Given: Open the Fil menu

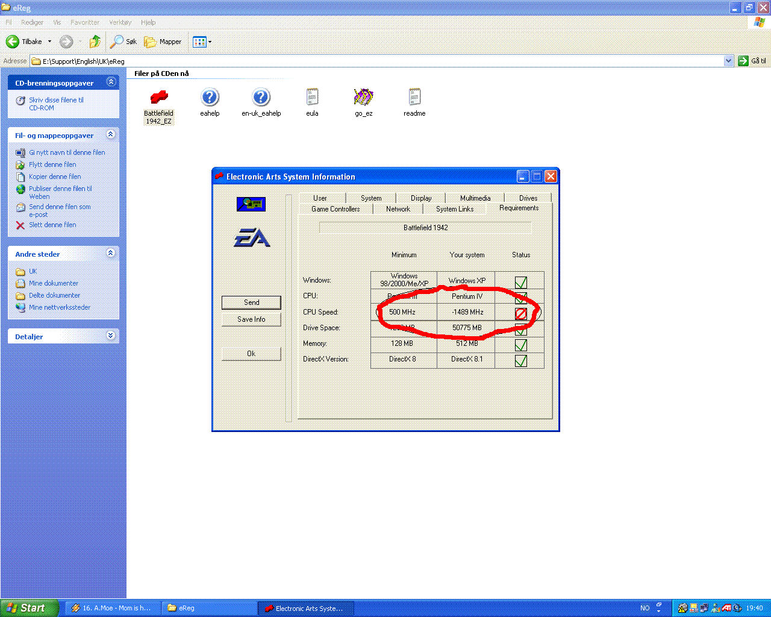Looking at the screenshot, I should tap(8, 22).
